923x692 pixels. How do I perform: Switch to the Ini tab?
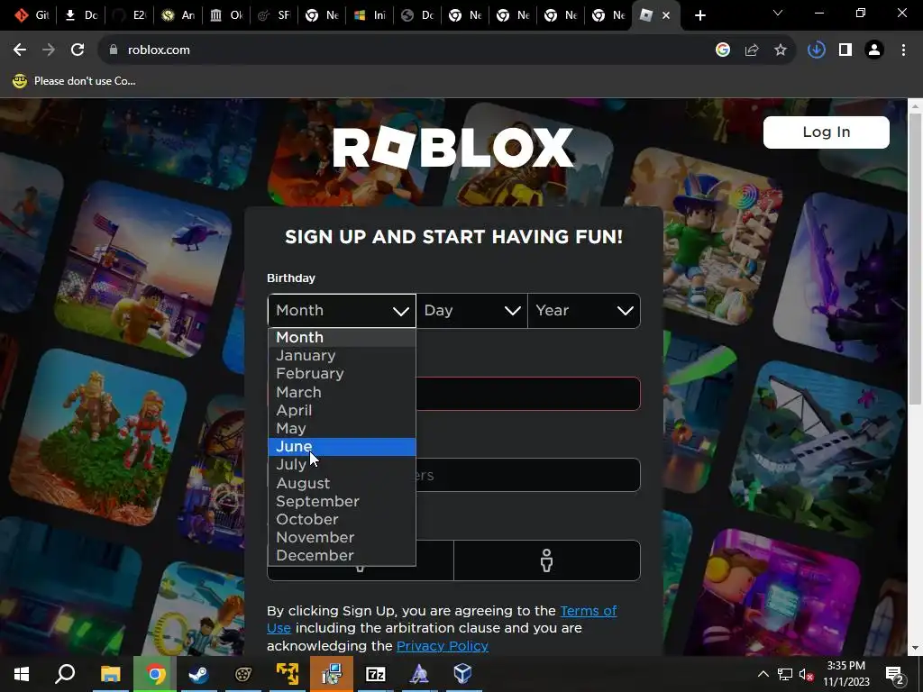370,15
